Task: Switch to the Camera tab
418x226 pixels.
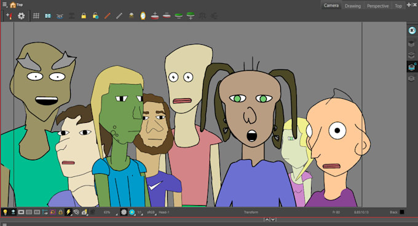Action: tap(331, 6)
